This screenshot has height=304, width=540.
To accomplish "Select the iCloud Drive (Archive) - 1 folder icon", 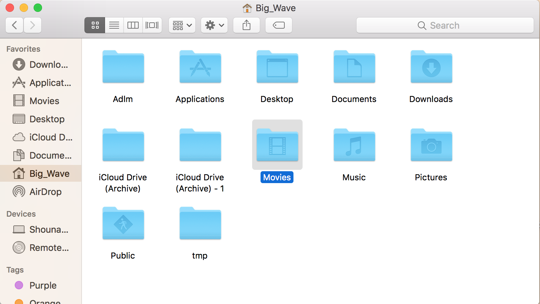I will (200, 145).
